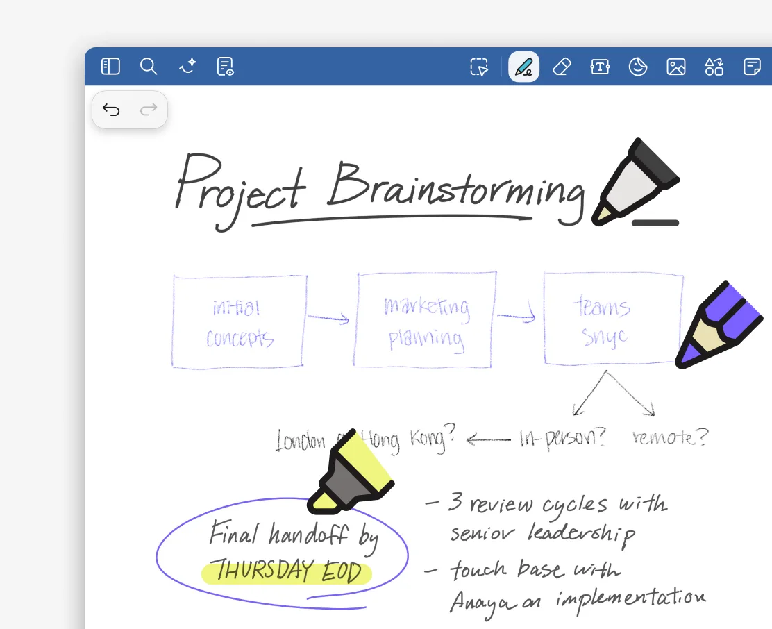
Task: Open the search magnifier tool
Action: coord(148,67)
